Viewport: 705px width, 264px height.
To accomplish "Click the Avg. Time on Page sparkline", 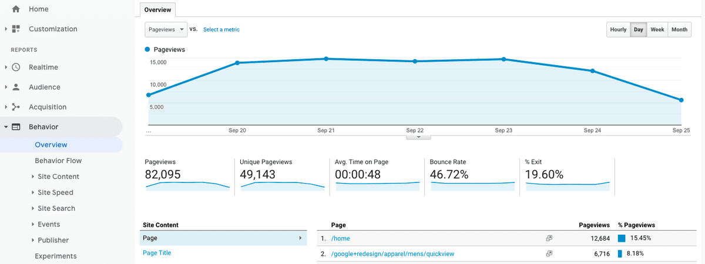I will 378,186.
